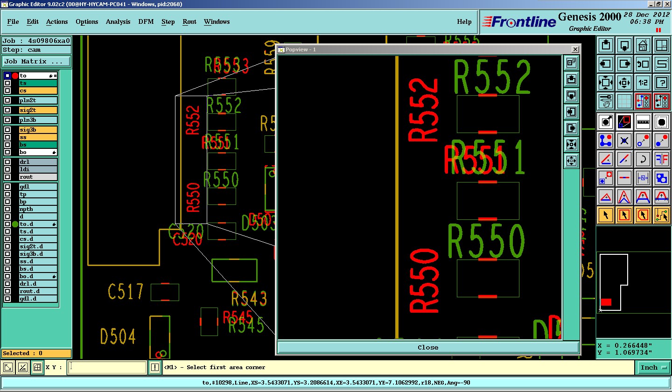This screenshot has width=672, height=392.
Task: Pan down using main toolbar arrow icon
Action: [x=624, y=45]
